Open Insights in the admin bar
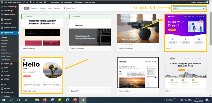Screen dimensions: 212x103 [79, 2]
